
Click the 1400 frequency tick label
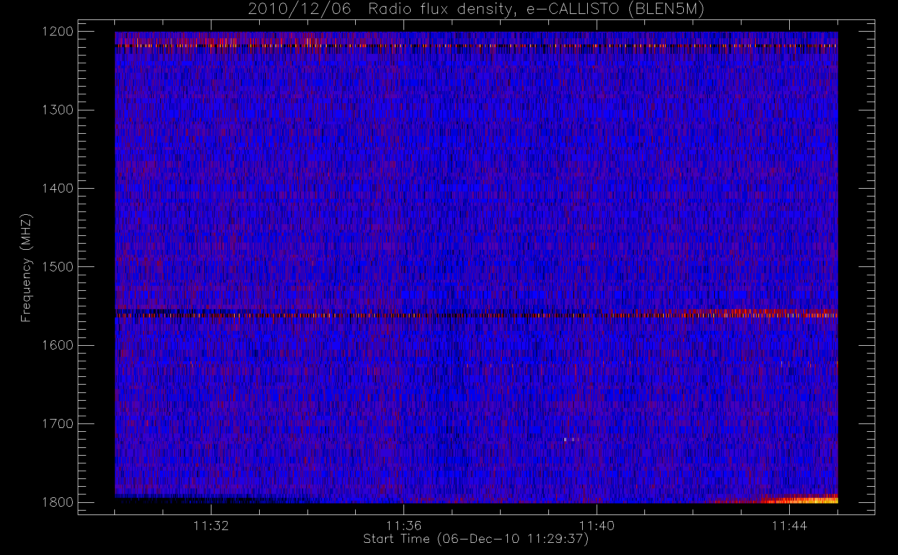pos(58,189)
